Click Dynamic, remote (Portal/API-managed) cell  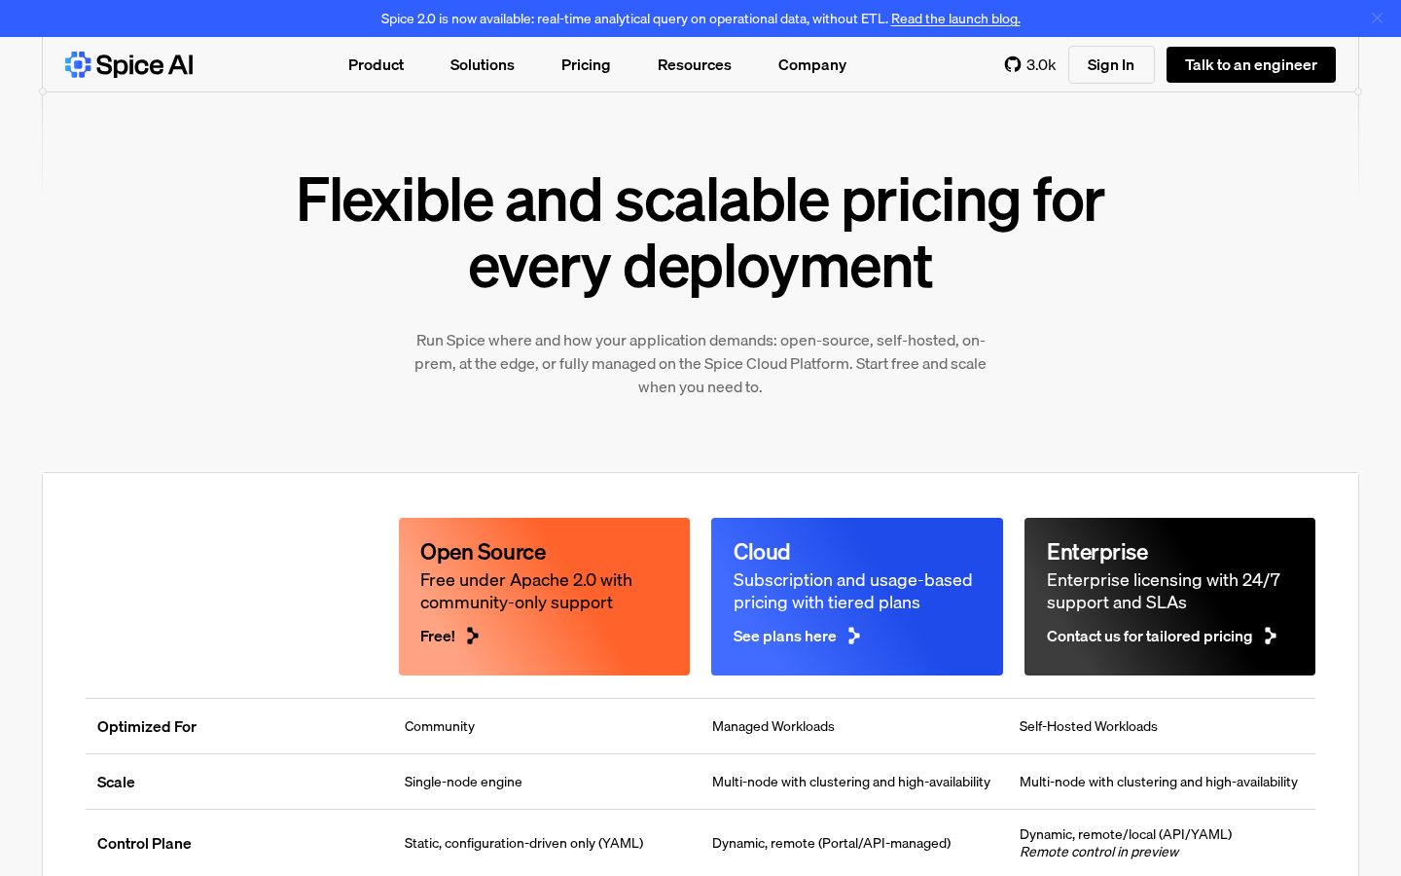832,843
